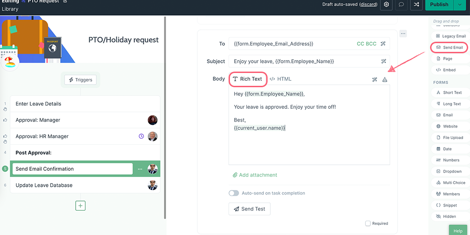Click the magic wand in To field
Screen dimensions: 470x235
coord(384,44)
